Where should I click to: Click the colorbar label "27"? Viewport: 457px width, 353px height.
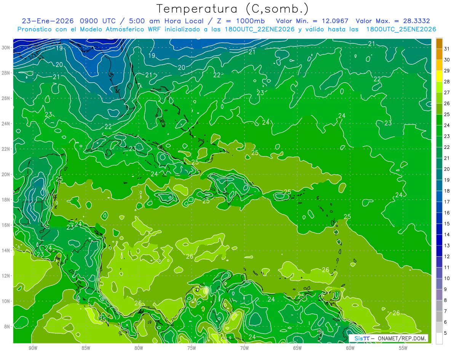tap(447, 93)
